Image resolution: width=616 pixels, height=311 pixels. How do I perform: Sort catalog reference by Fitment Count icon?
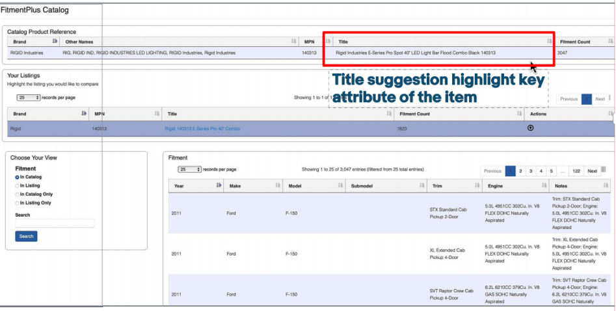pyautogui.click(x=610, y=41)
